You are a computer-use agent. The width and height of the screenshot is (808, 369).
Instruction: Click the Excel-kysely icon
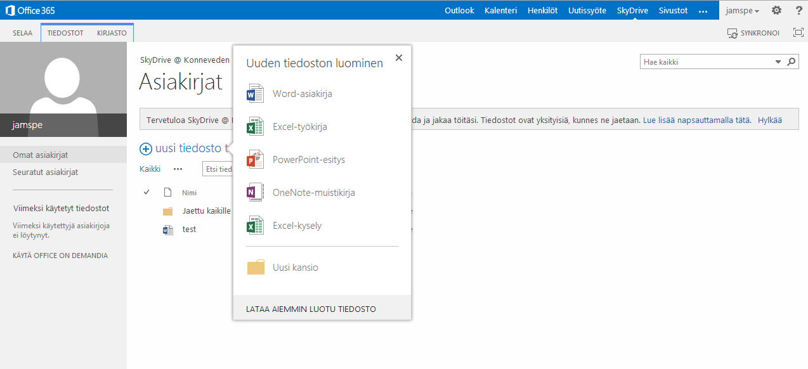tap(254, 226)
